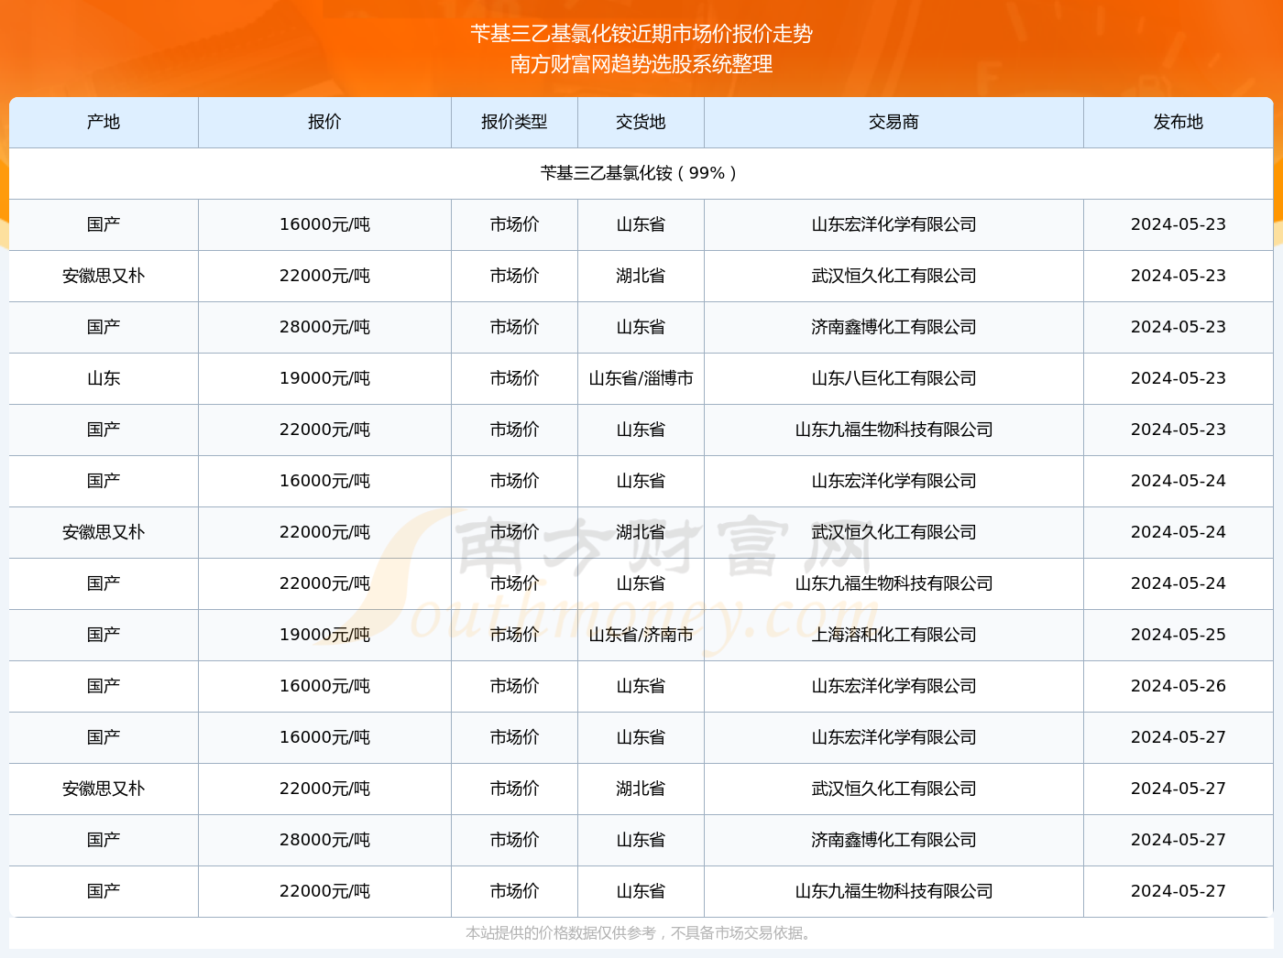
Task: Click 山东九福生物科技有限公司 dated 2024-05-24
Action: tap(894, 583)
